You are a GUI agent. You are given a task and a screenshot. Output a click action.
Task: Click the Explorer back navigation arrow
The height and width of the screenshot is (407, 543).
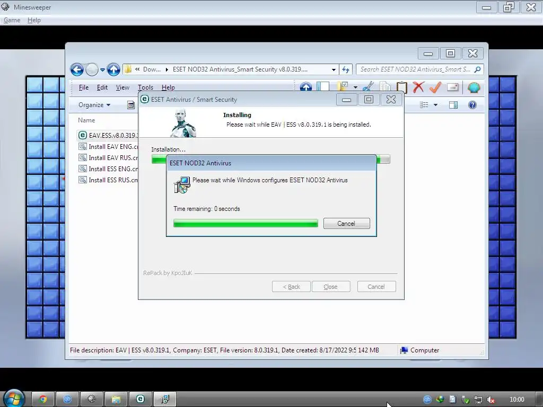77,69
